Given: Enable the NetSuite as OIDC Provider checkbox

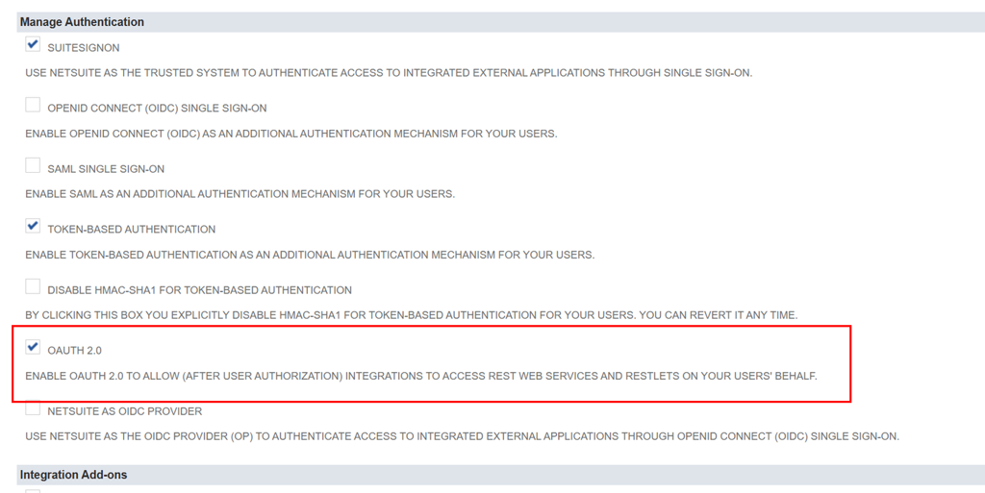Looking at the screenshot, I should coord(33,408).
